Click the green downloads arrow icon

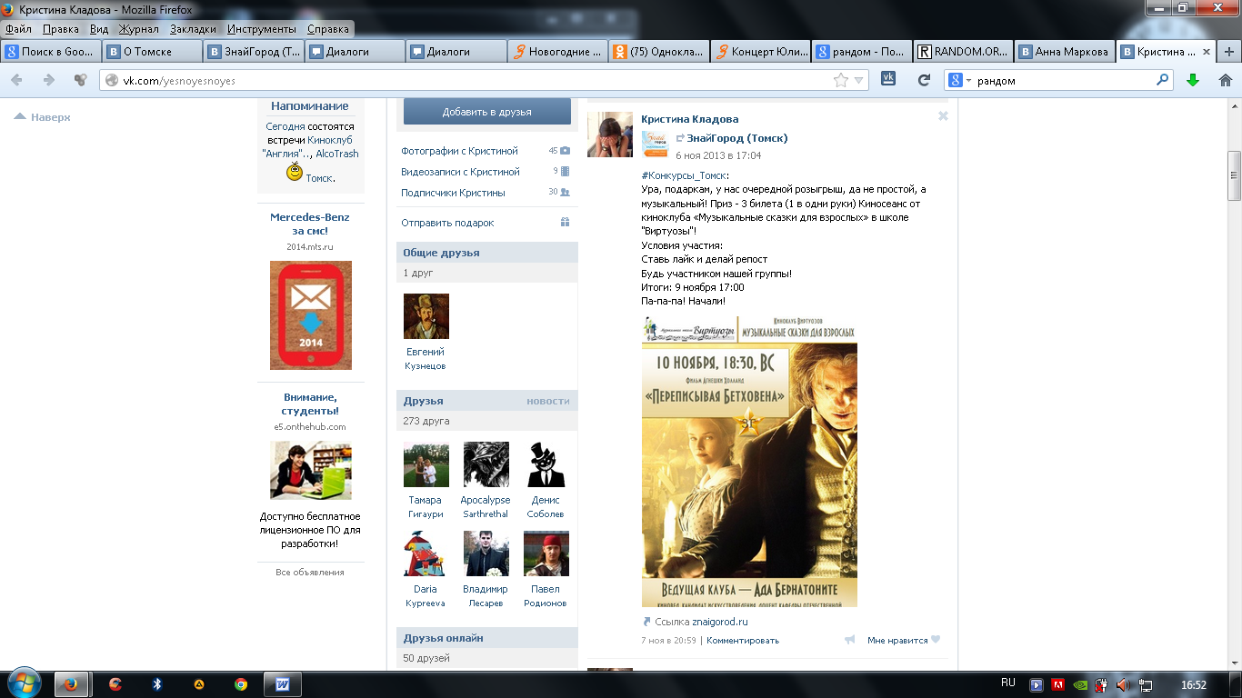1193,80
